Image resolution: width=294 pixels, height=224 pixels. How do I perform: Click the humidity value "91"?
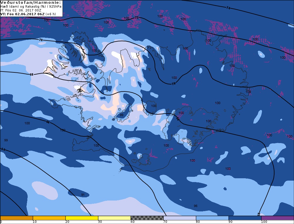(x=83, y=195)
